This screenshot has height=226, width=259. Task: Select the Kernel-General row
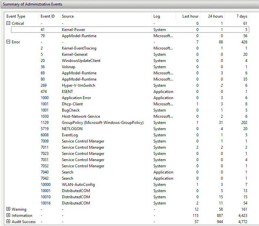point(130,54)
